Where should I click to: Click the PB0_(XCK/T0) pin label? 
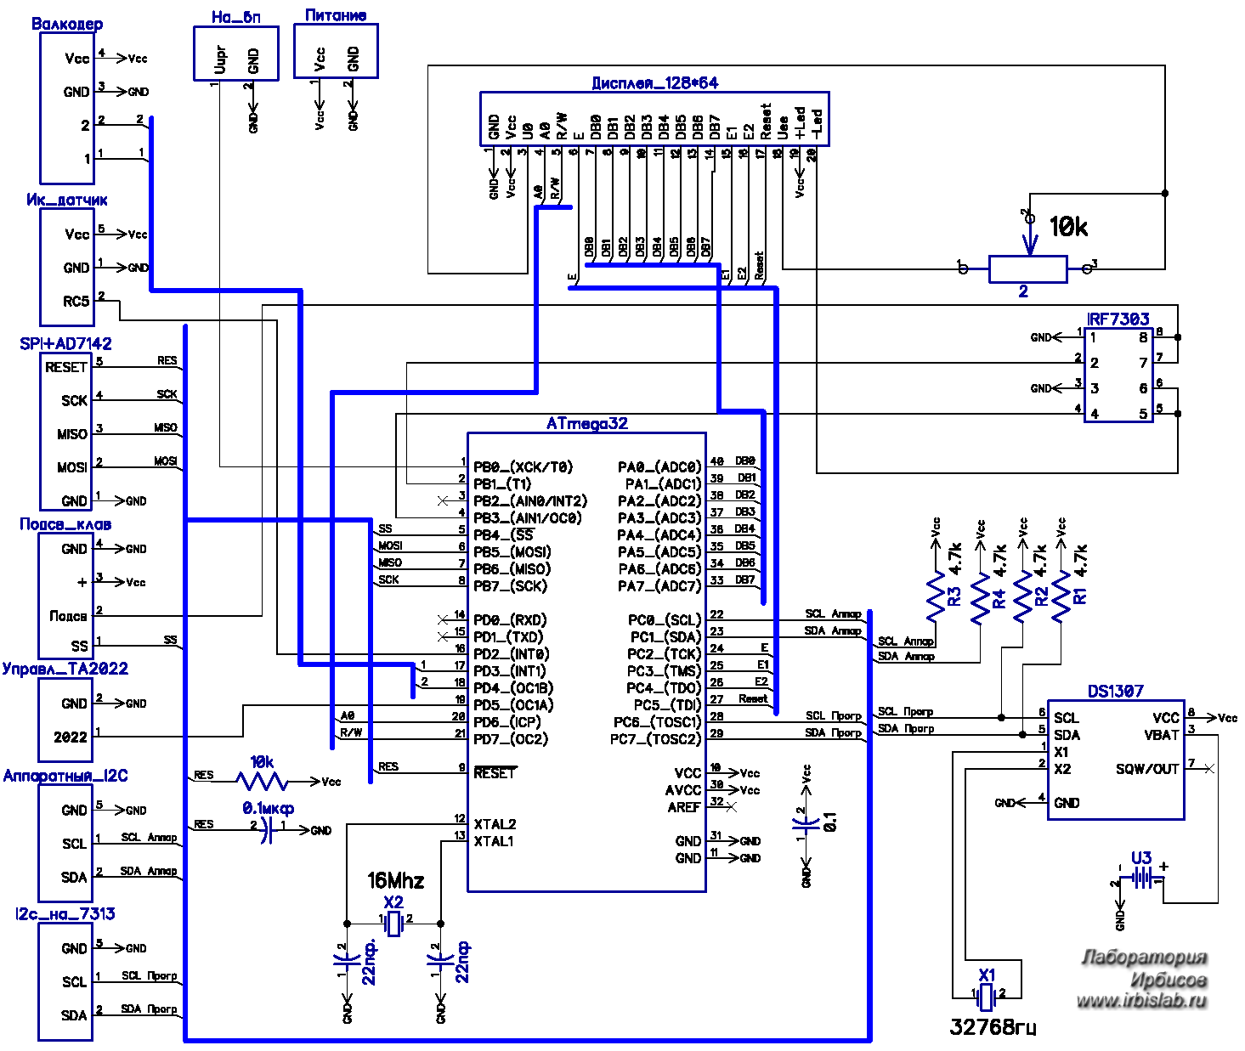[523, 466]
